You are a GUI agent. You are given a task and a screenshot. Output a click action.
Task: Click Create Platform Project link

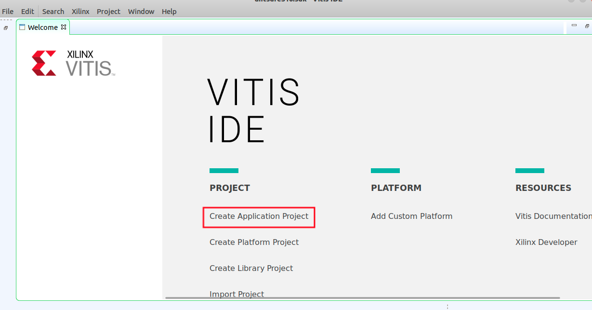(254, 242)
